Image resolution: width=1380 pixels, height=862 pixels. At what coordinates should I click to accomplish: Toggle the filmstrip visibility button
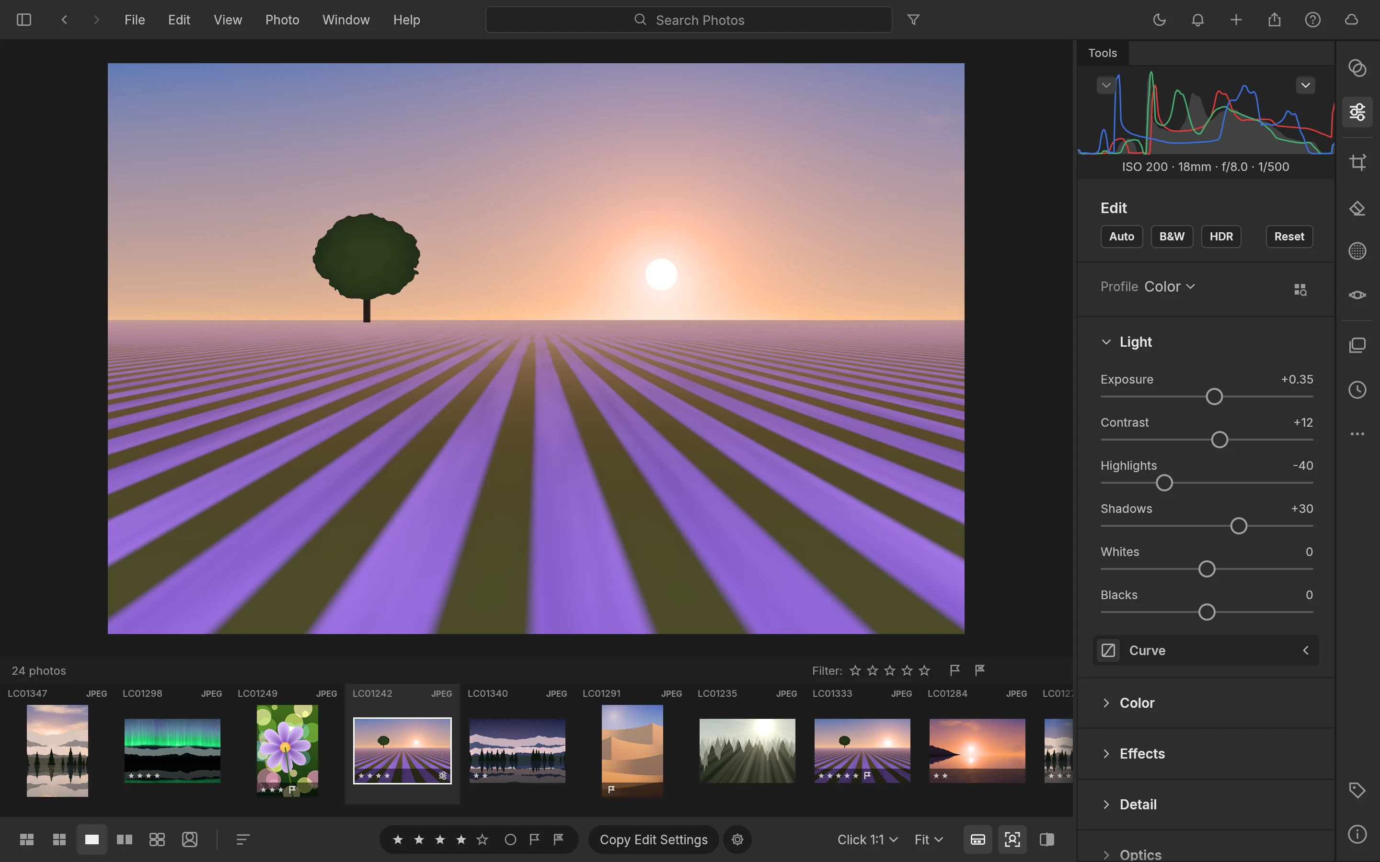[x=977, y=839]
